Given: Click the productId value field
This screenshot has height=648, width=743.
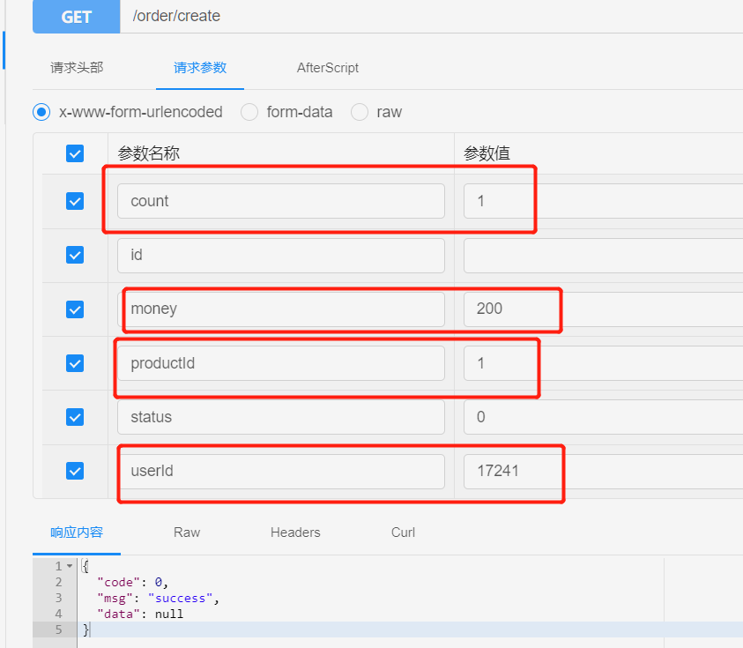Looking at the screenshot, I should click(x=603, y=363).
